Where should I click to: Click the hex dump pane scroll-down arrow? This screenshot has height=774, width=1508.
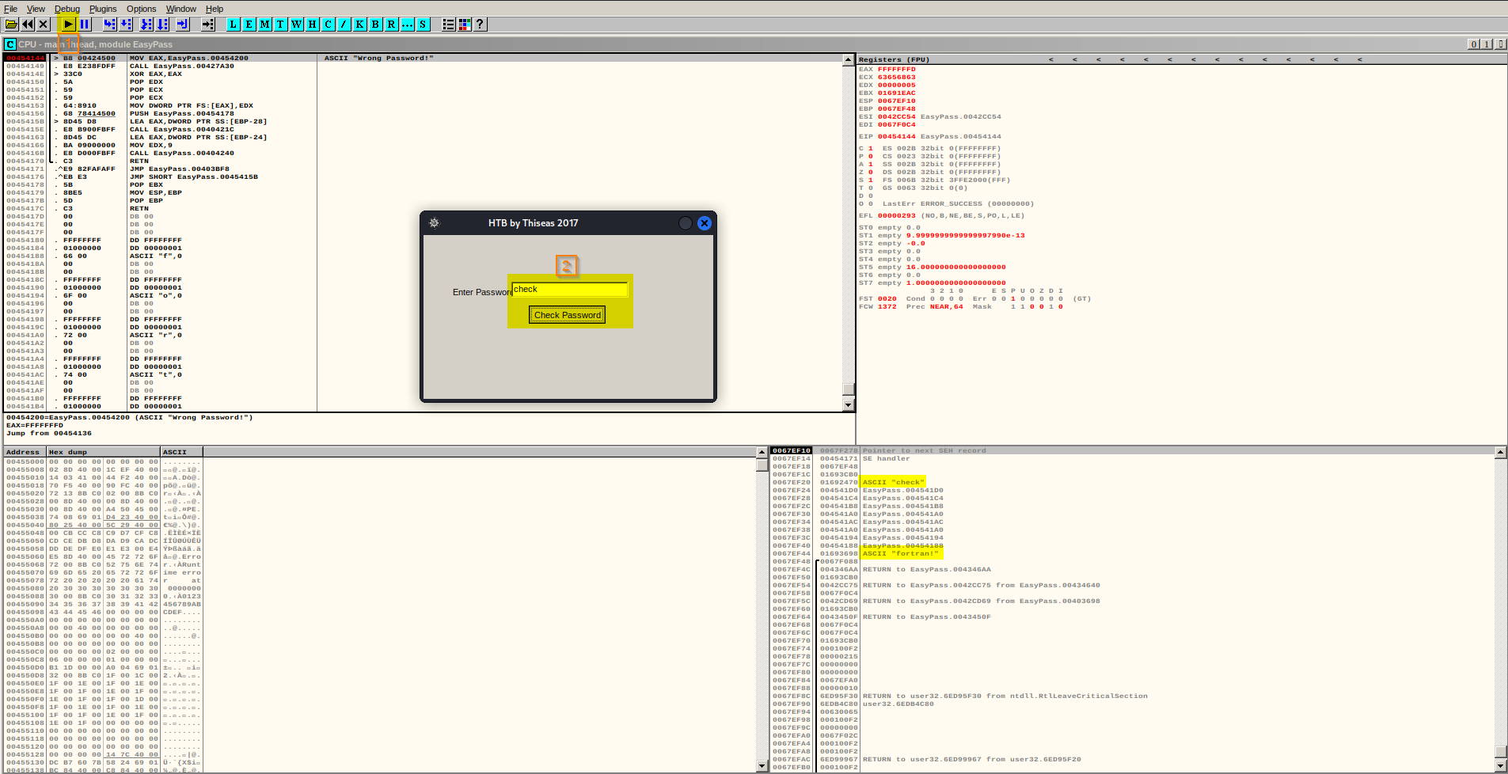pos(762,766)
